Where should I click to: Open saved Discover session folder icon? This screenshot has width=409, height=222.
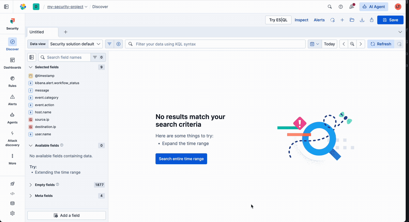pyautogui.click(x=352, y=20)
